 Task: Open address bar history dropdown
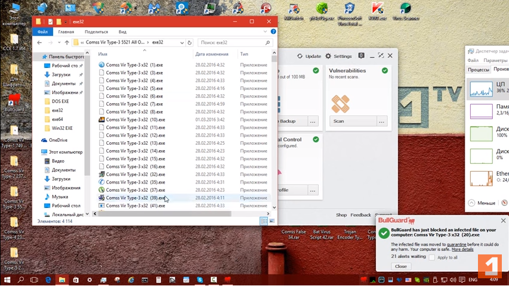pyautogui.click(x=182, y=42)
